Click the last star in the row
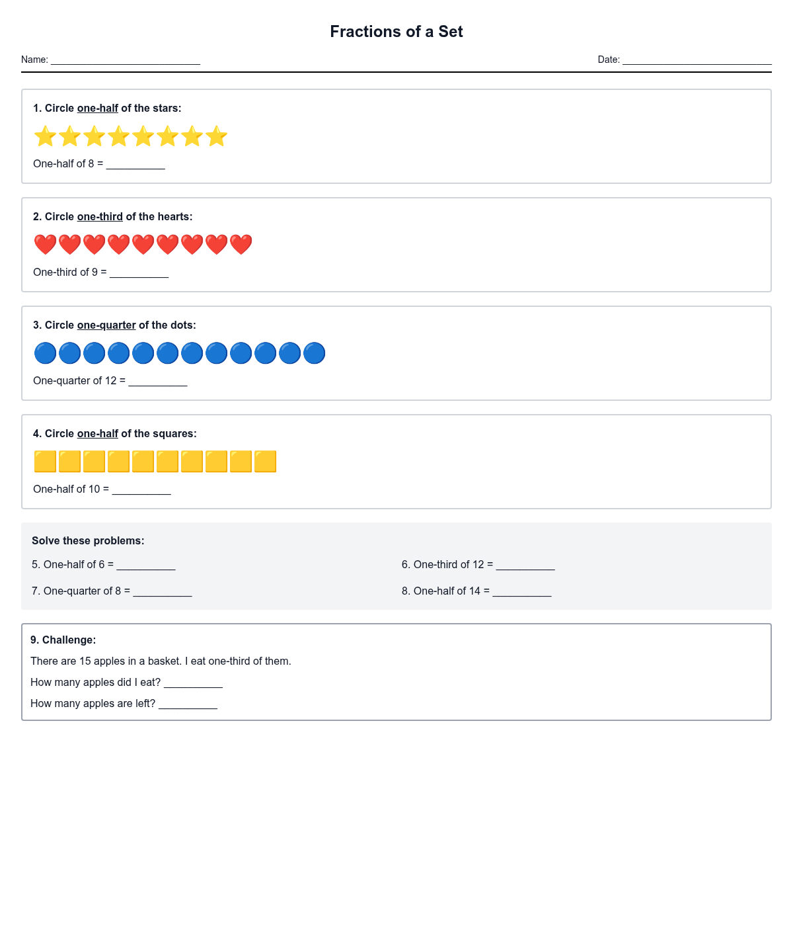The image size is (793, 926). (216, 137)
